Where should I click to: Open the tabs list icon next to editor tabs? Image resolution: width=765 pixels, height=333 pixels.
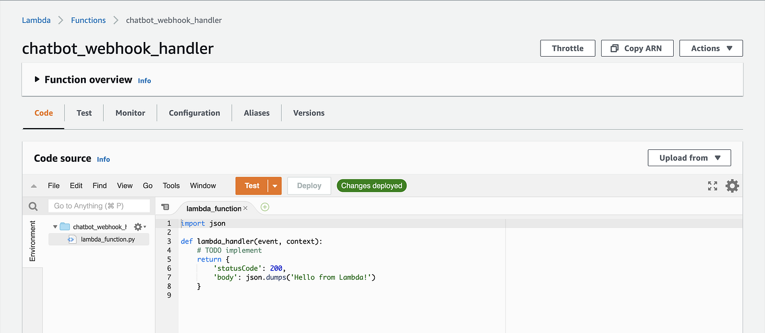(x=166, y=208)
